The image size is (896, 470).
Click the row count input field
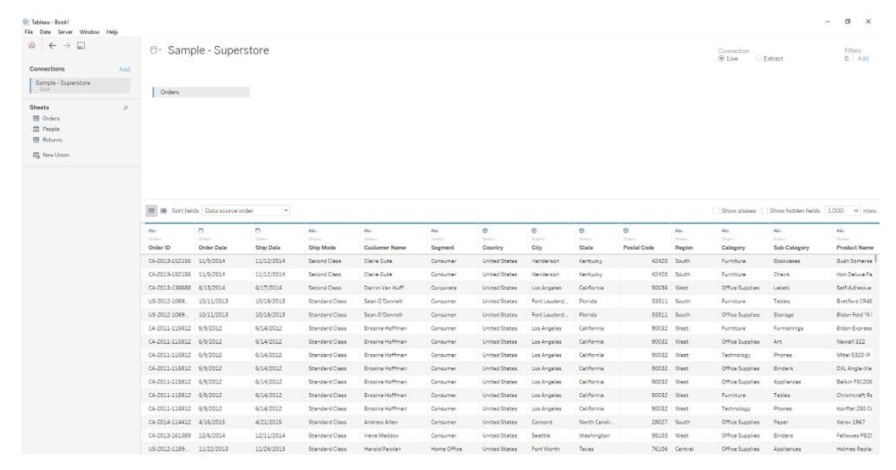838,210
